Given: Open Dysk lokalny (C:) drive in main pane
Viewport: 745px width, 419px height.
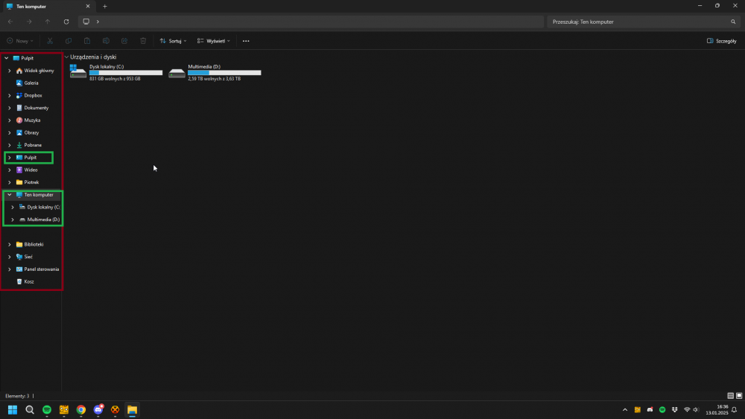Looking at the screenshot, I should coord(115,71).
